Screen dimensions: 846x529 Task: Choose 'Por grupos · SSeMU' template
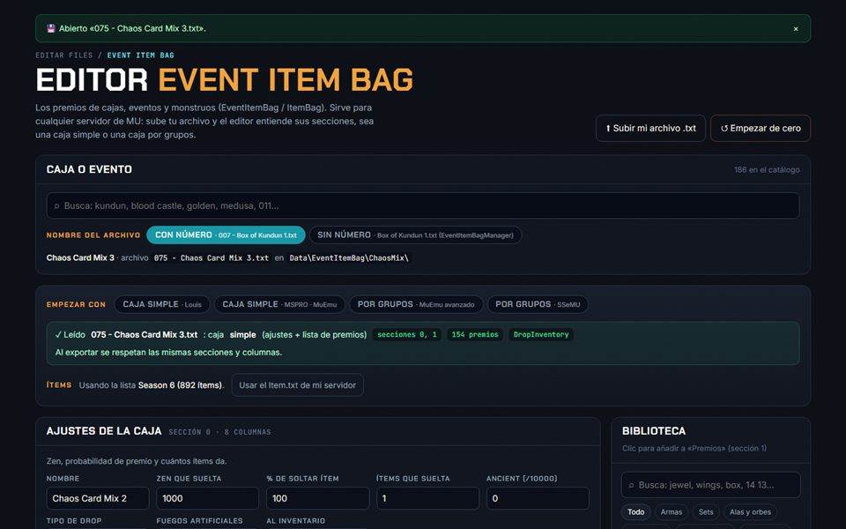(x=538, y=304)
